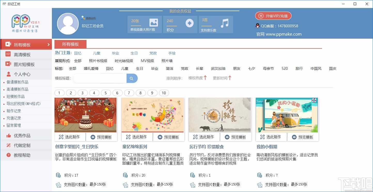Click the 升级VIP/充值 button
The height and width of the screenshot is (192, 373).
point(273,16)
